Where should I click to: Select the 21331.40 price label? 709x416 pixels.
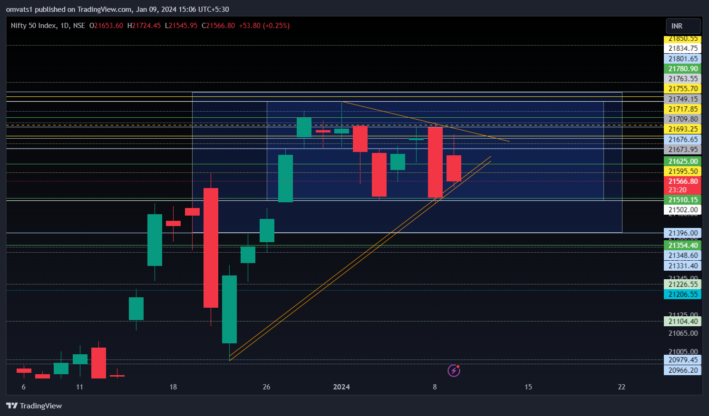click(x=683, y=266)
